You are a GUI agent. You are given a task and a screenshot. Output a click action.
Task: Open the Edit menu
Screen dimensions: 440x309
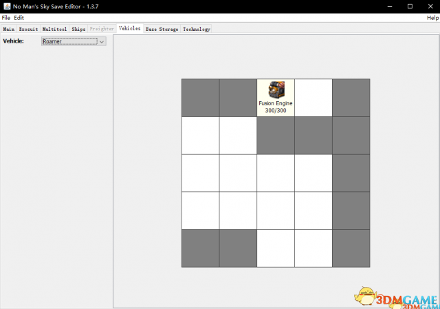tap(19, 18)
